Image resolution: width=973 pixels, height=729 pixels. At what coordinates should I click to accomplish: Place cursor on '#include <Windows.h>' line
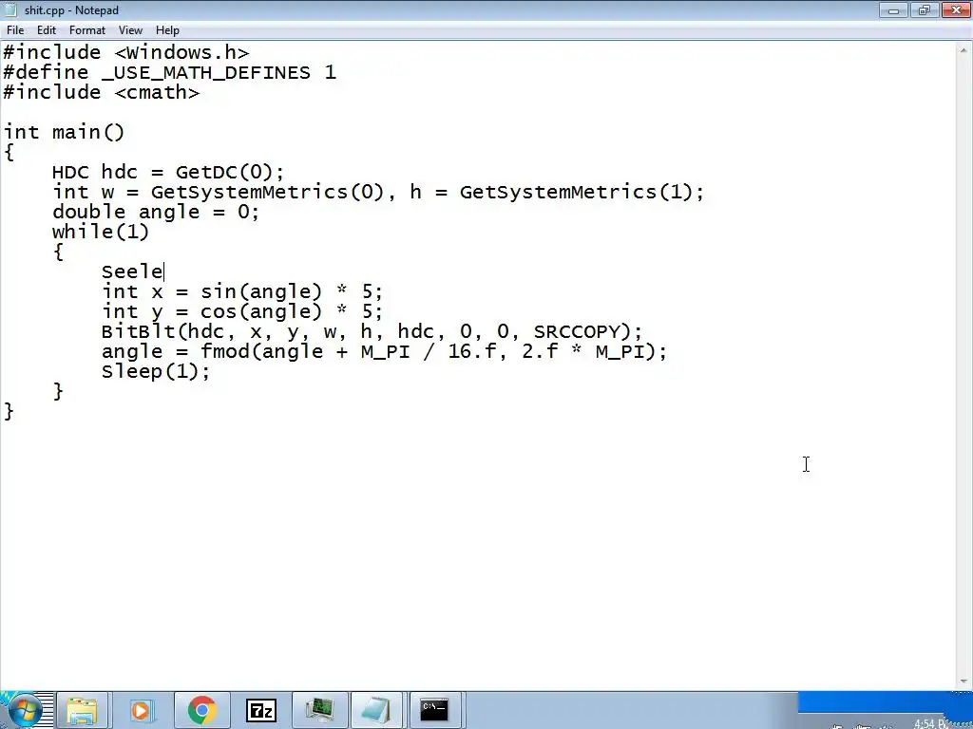(126, 53)
